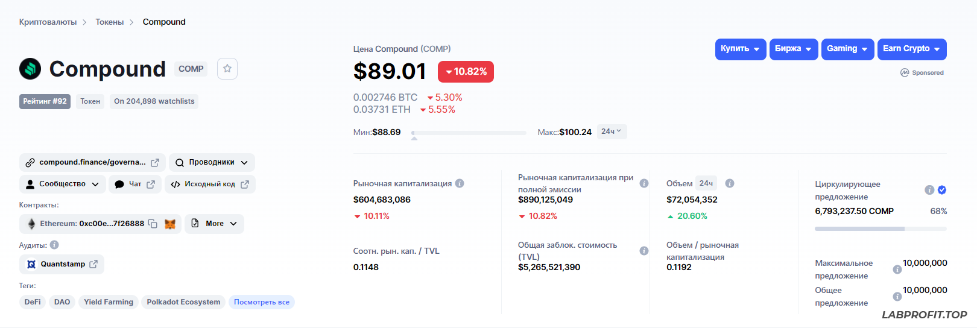Click the MetaMask fox icon

tap(170, 224)
